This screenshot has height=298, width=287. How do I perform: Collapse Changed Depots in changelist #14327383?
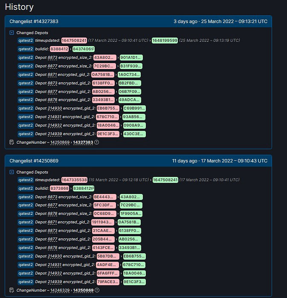tap(12, 32)
